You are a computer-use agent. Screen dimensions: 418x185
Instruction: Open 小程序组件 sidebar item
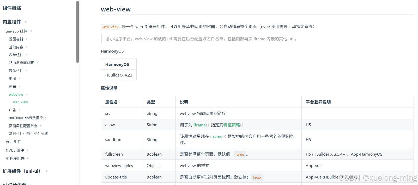[x=15, y=158]
